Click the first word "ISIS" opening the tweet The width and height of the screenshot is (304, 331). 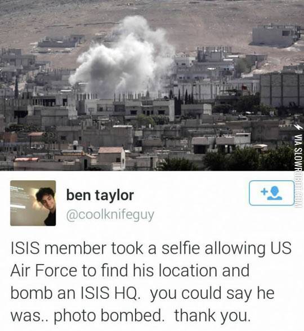tap(25, 248)
